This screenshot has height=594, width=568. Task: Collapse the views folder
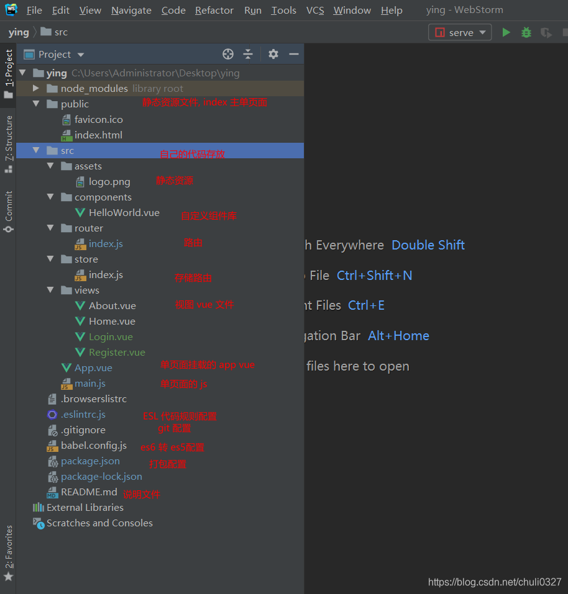tap(50, 290)
